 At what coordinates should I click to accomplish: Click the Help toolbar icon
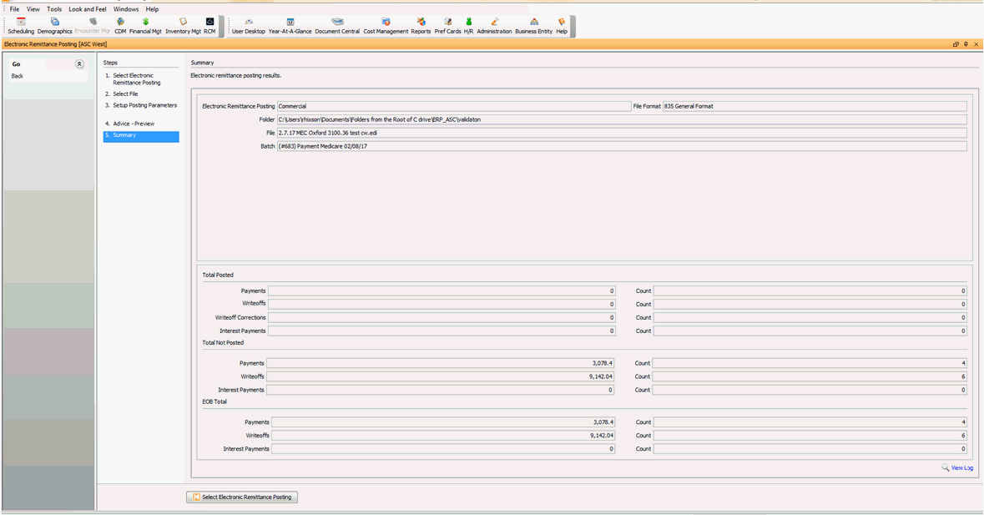(x=562, y=26)
